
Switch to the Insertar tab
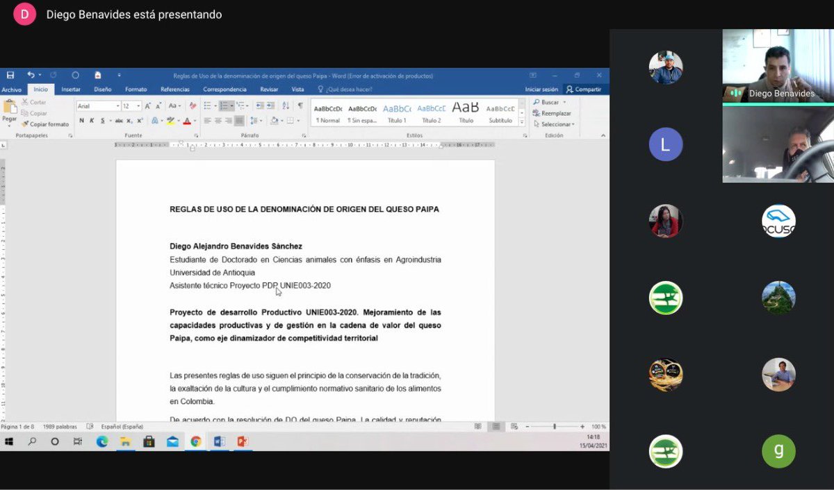tap(71, 90)
